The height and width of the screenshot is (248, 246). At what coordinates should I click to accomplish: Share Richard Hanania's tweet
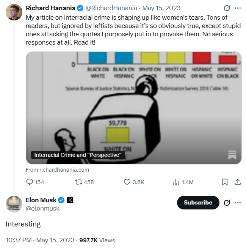pos(238,182)
